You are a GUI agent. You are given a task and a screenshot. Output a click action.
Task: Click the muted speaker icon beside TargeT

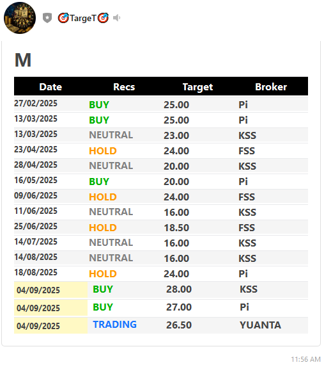tap(116, 18)
